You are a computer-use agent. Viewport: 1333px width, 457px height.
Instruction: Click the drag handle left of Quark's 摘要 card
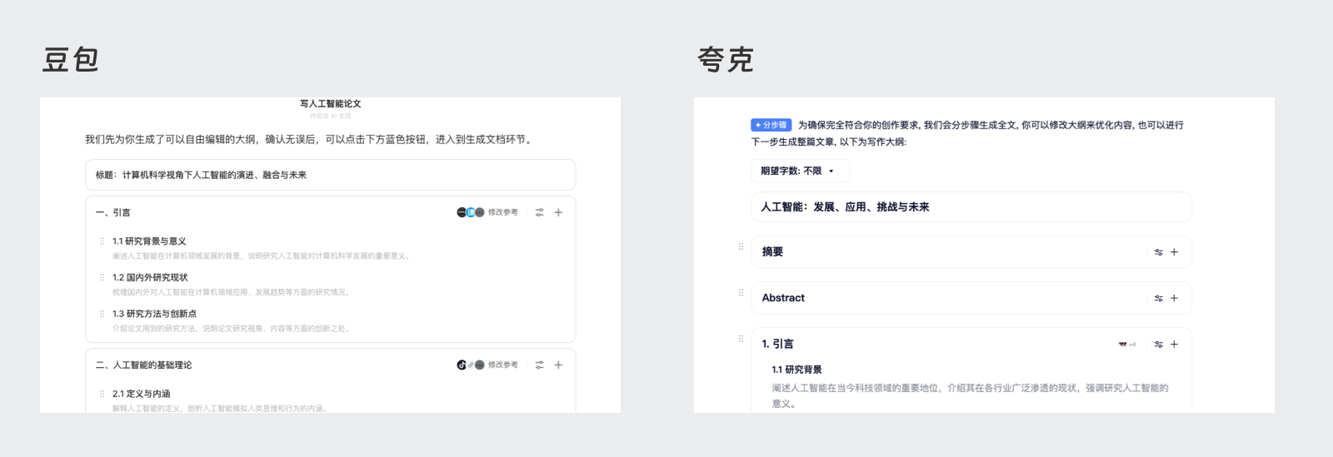(741, 246)
